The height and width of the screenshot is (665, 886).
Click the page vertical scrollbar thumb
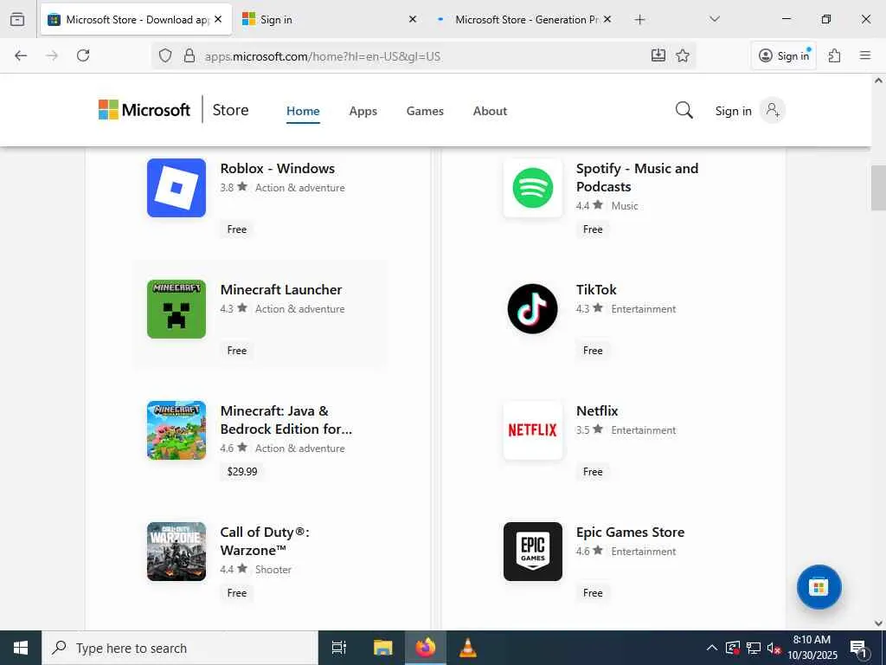click(878, 188)
